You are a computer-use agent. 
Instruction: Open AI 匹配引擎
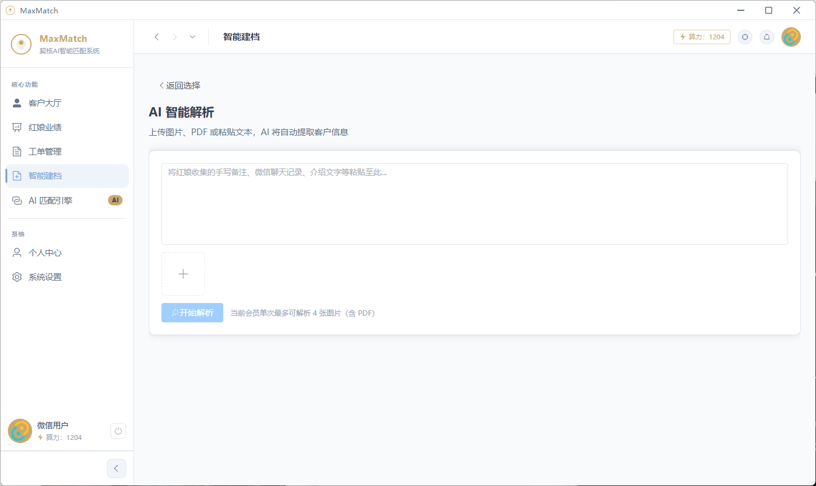(67, 200)
